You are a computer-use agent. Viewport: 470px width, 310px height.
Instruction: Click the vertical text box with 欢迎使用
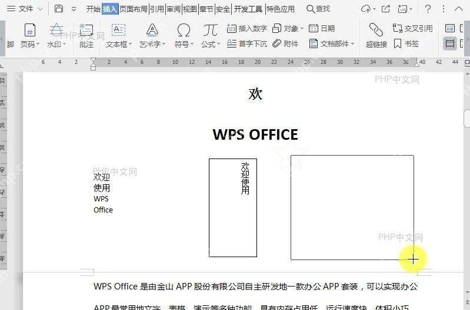[x=233, y=208]
